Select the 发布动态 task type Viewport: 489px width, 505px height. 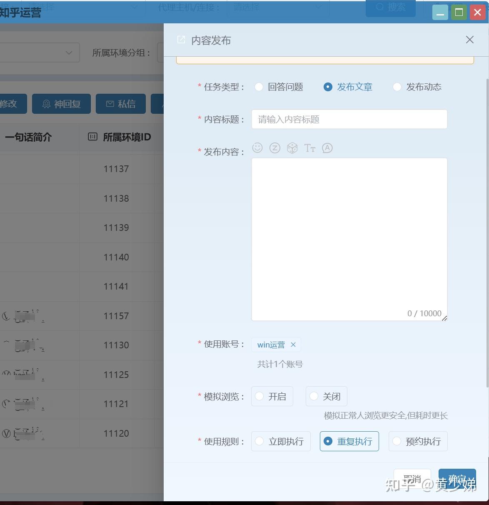pos(417,87)
